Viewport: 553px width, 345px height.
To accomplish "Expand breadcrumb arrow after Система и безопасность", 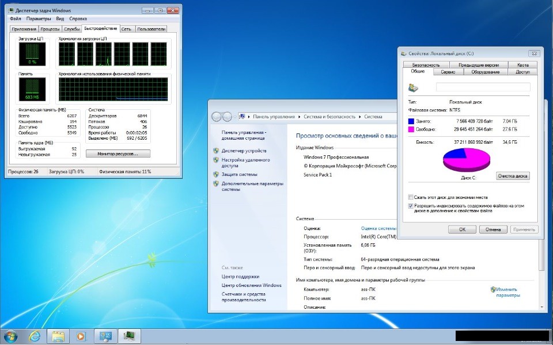I will pyautogui.click(x=359, y=117).
